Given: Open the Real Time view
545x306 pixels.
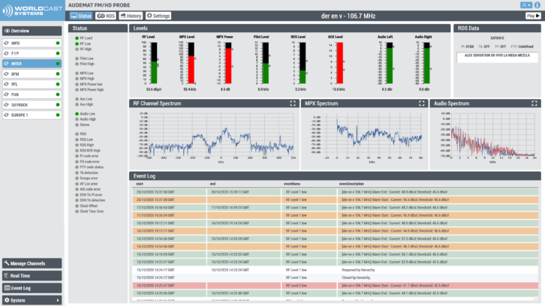Looking at the screenshot, I should pos(32,275).
